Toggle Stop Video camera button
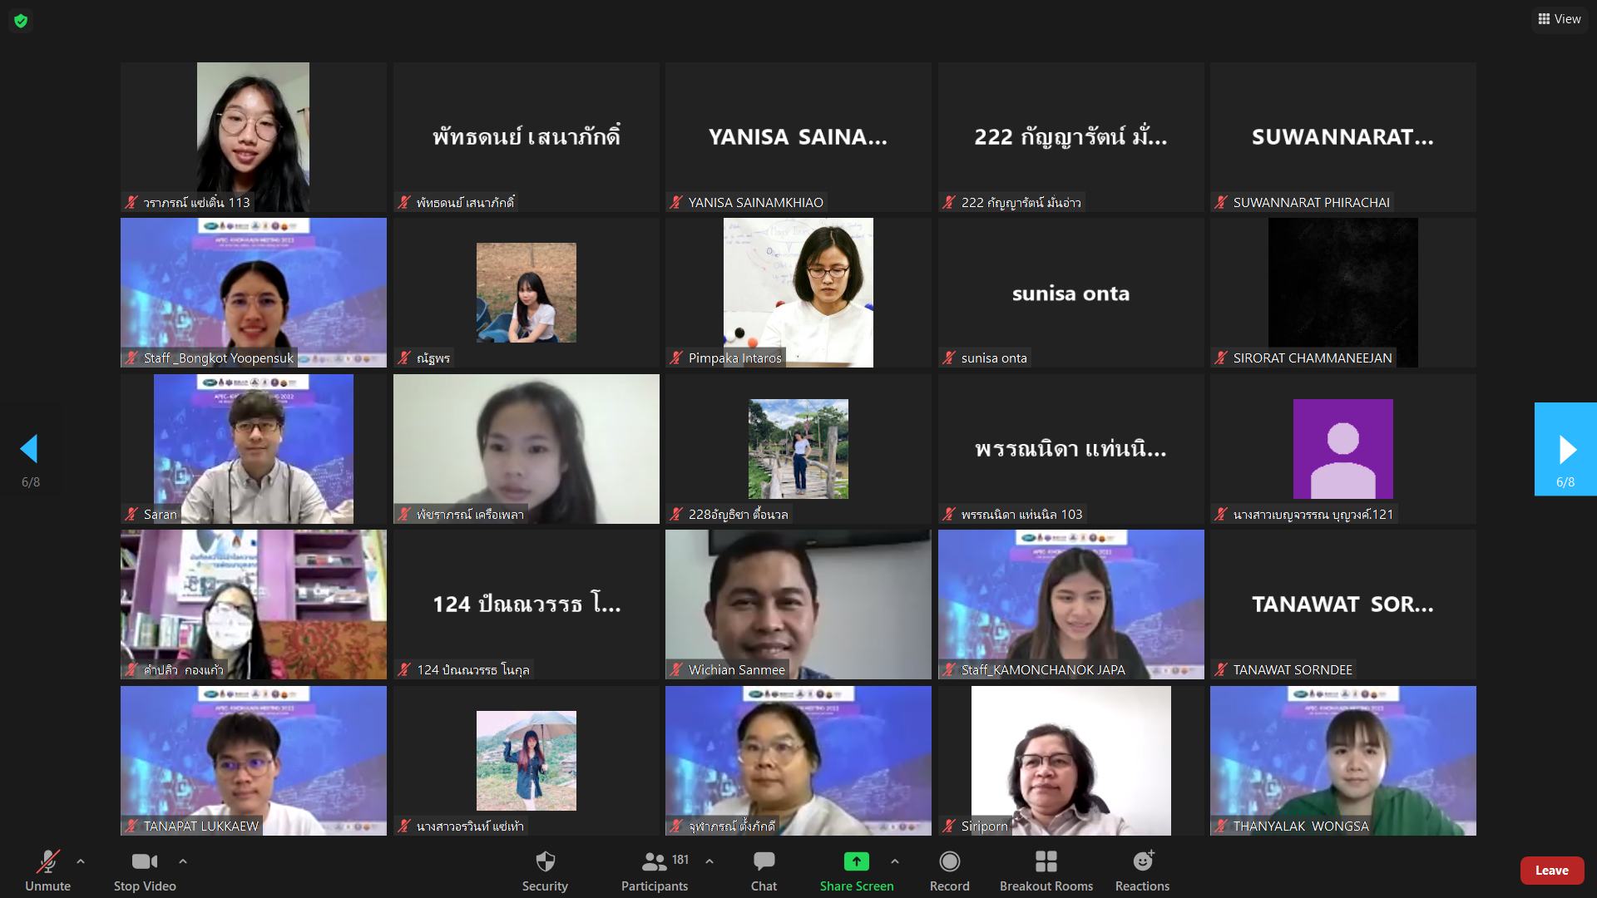1597x898 pixels. click(x=145, y=870)
